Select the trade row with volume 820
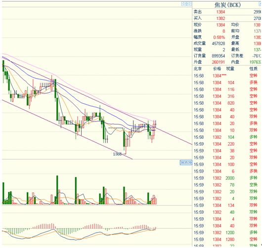Image resolution: width=262 pixels, height=248 pixels. (226, 103)
